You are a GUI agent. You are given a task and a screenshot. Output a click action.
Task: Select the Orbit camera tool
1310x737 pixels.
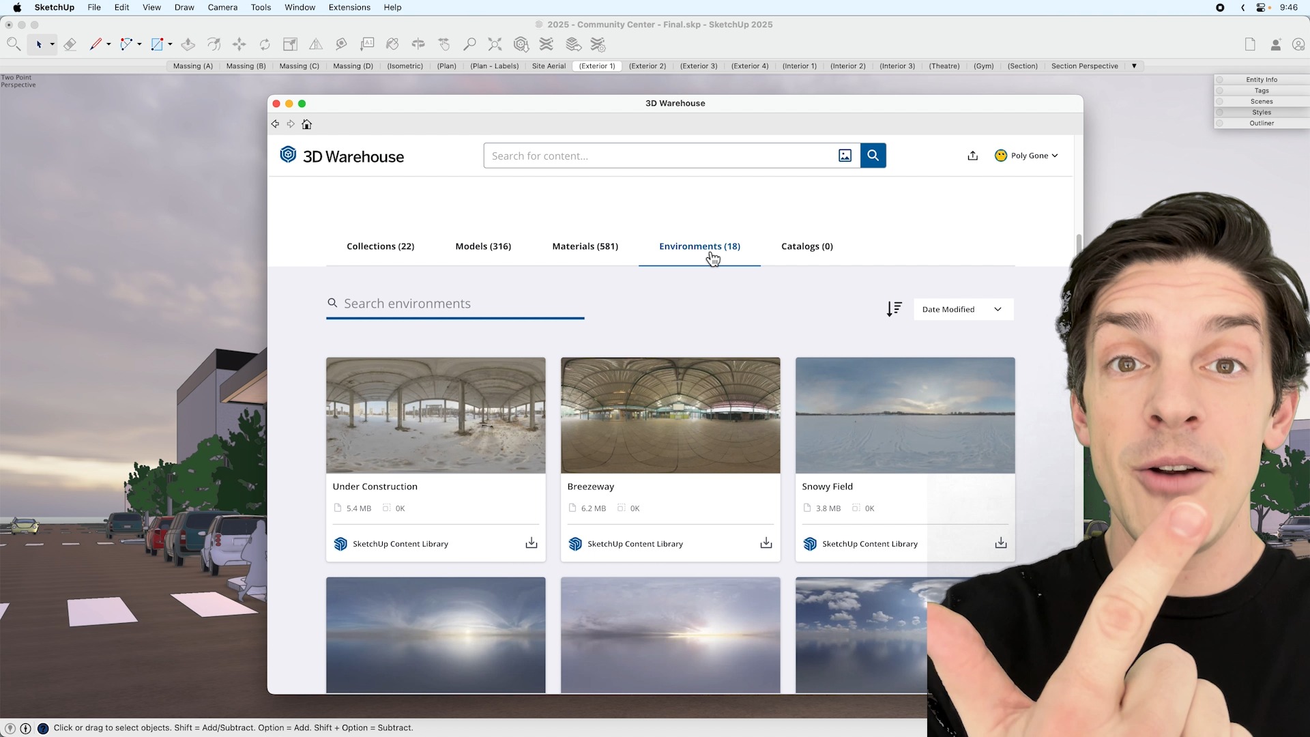[x=418, y=44]
